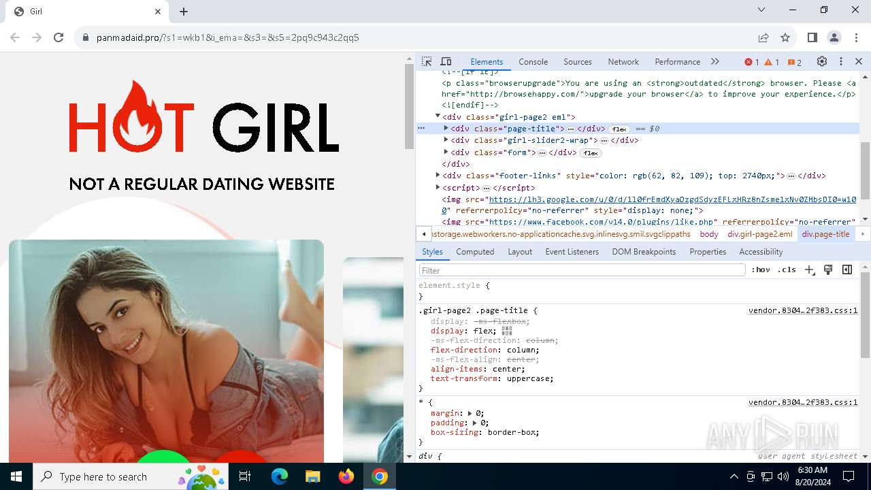This screenshot has width=871, height=490.
Task: Open DevTools settings gear
Action: pos(822,61)
